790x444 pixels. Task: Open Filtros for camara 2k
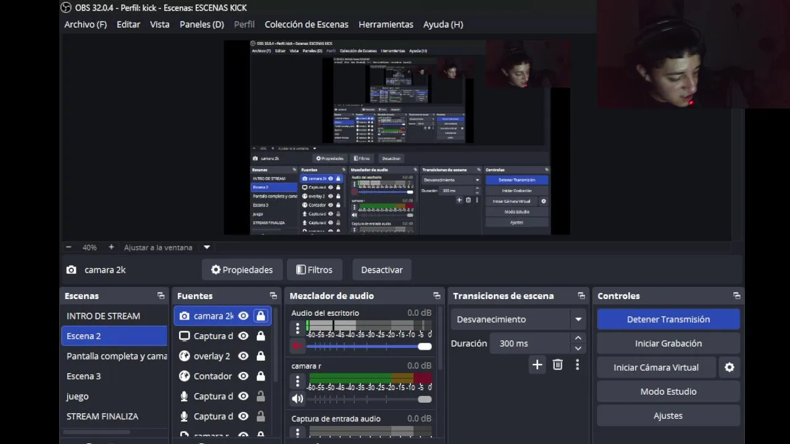tap(314, 270)
